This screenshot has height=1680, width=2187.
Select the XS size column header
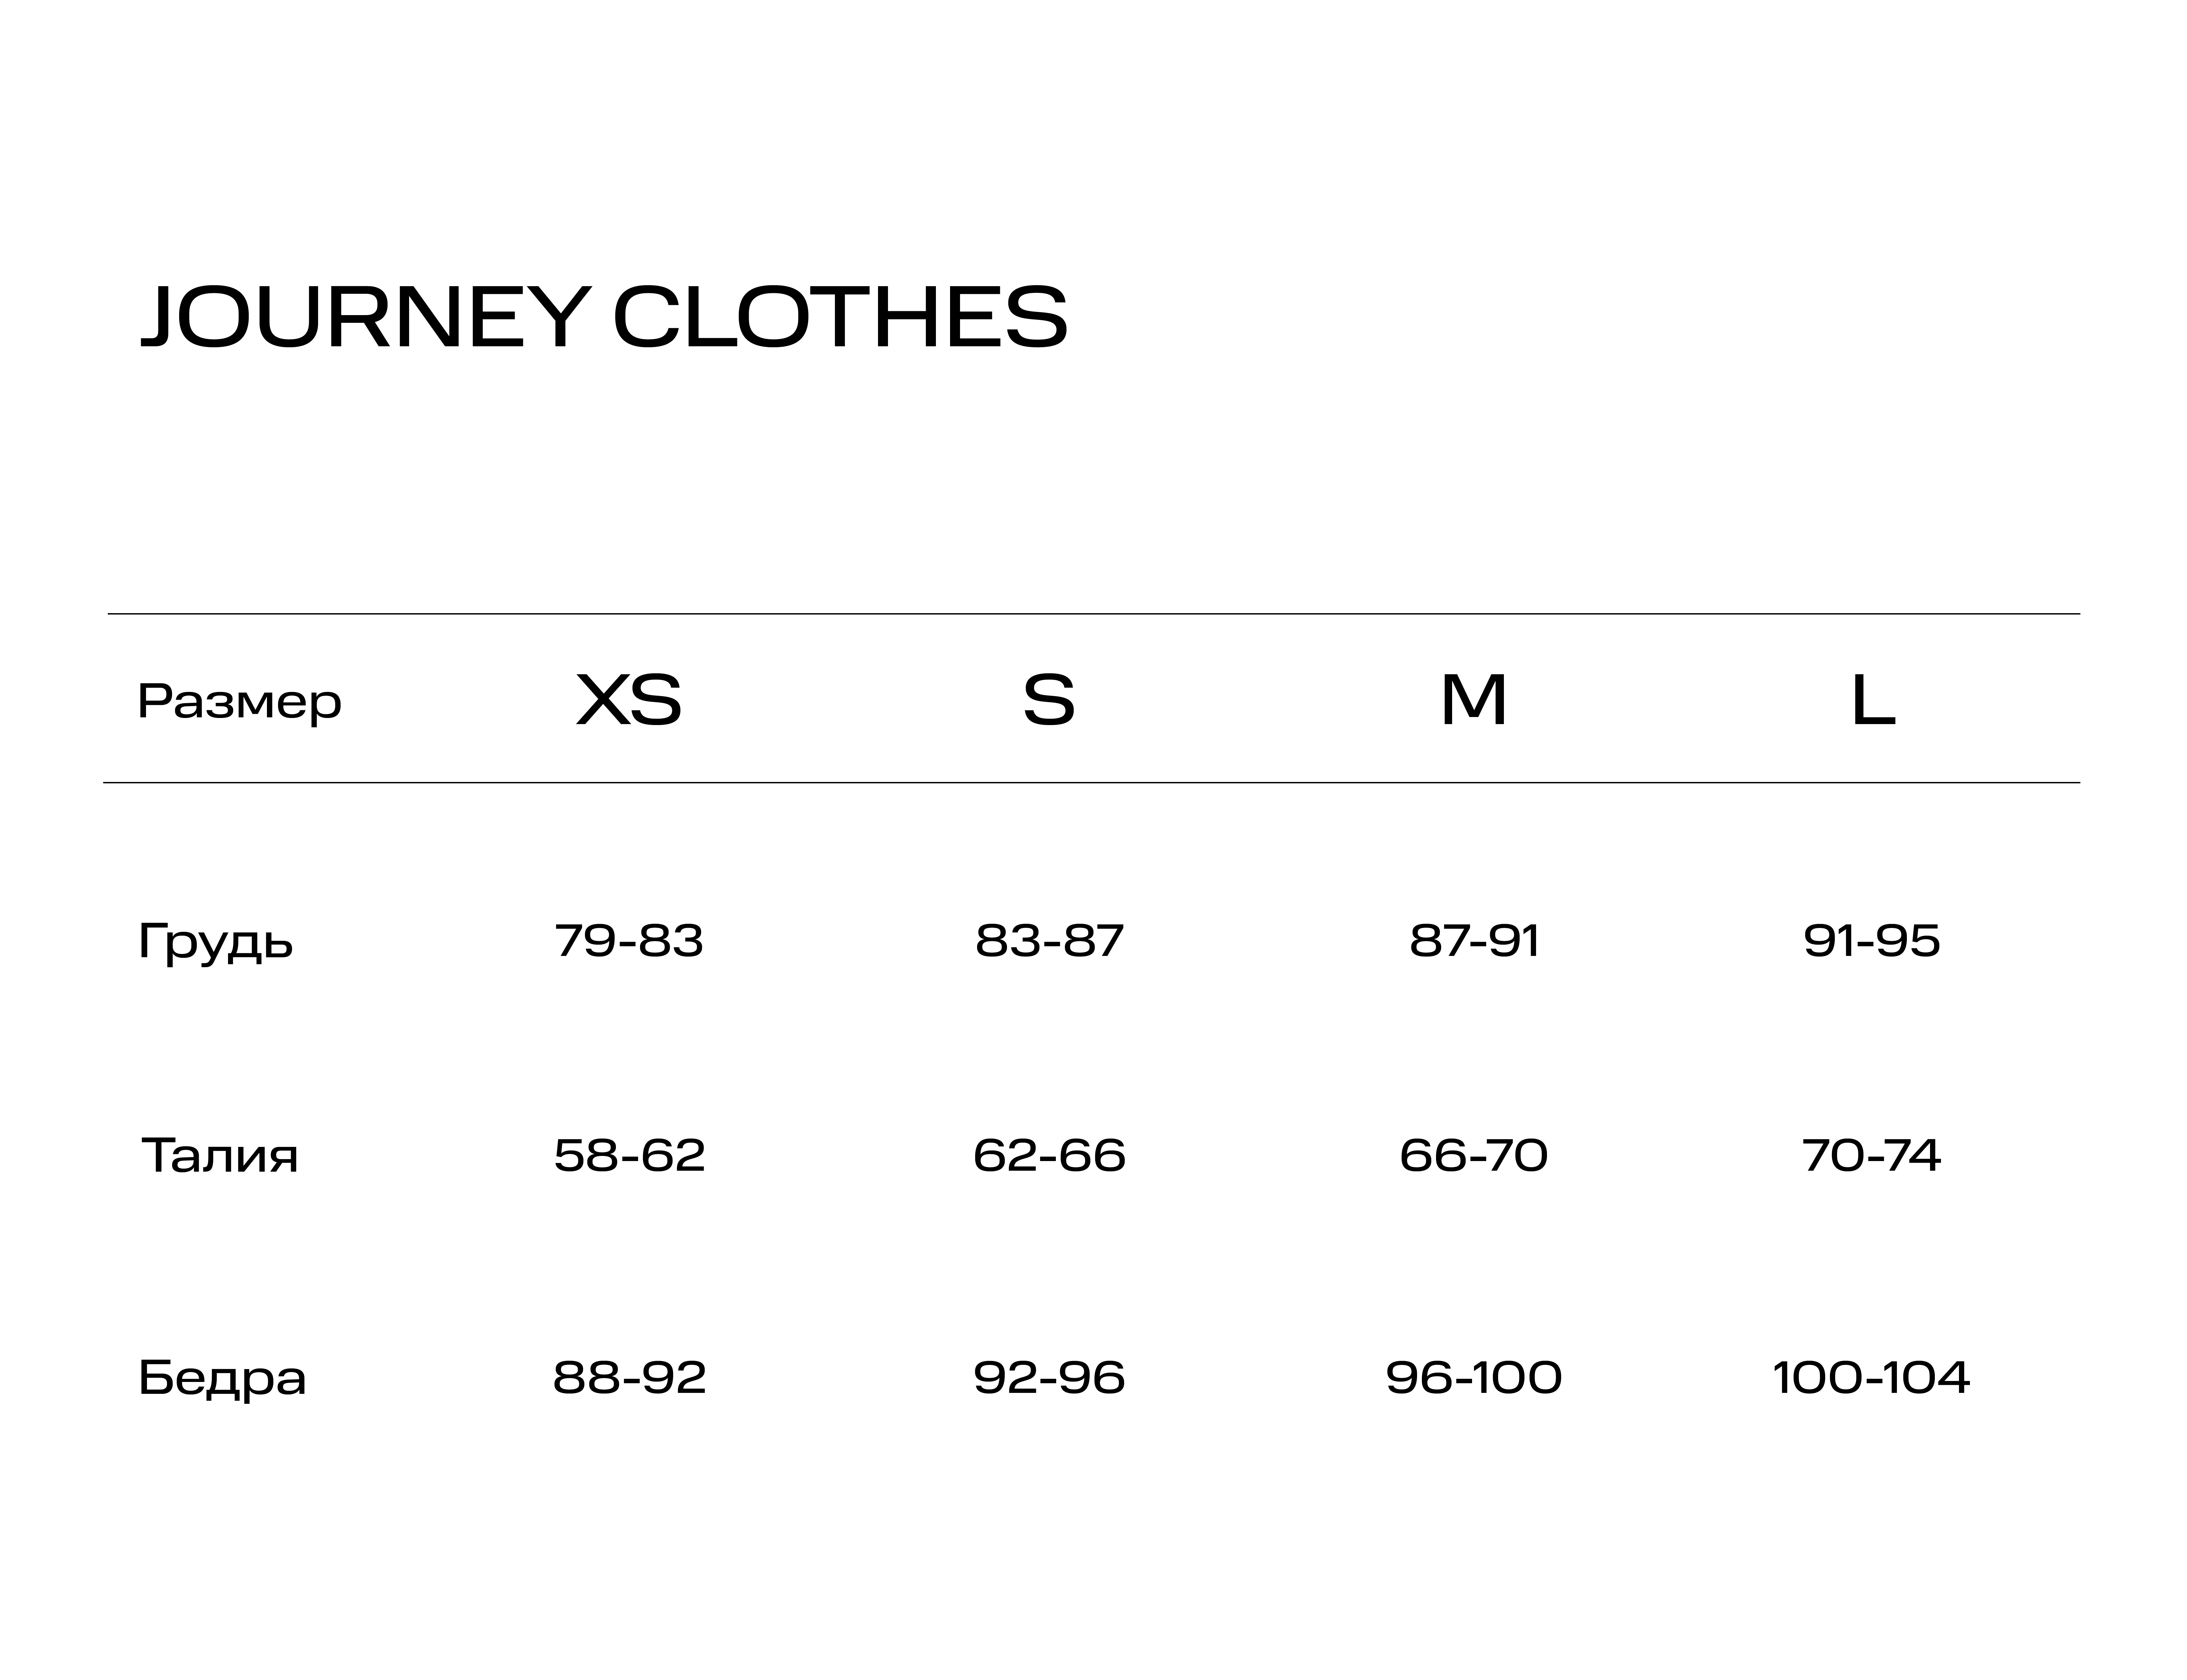pos(629,700)
